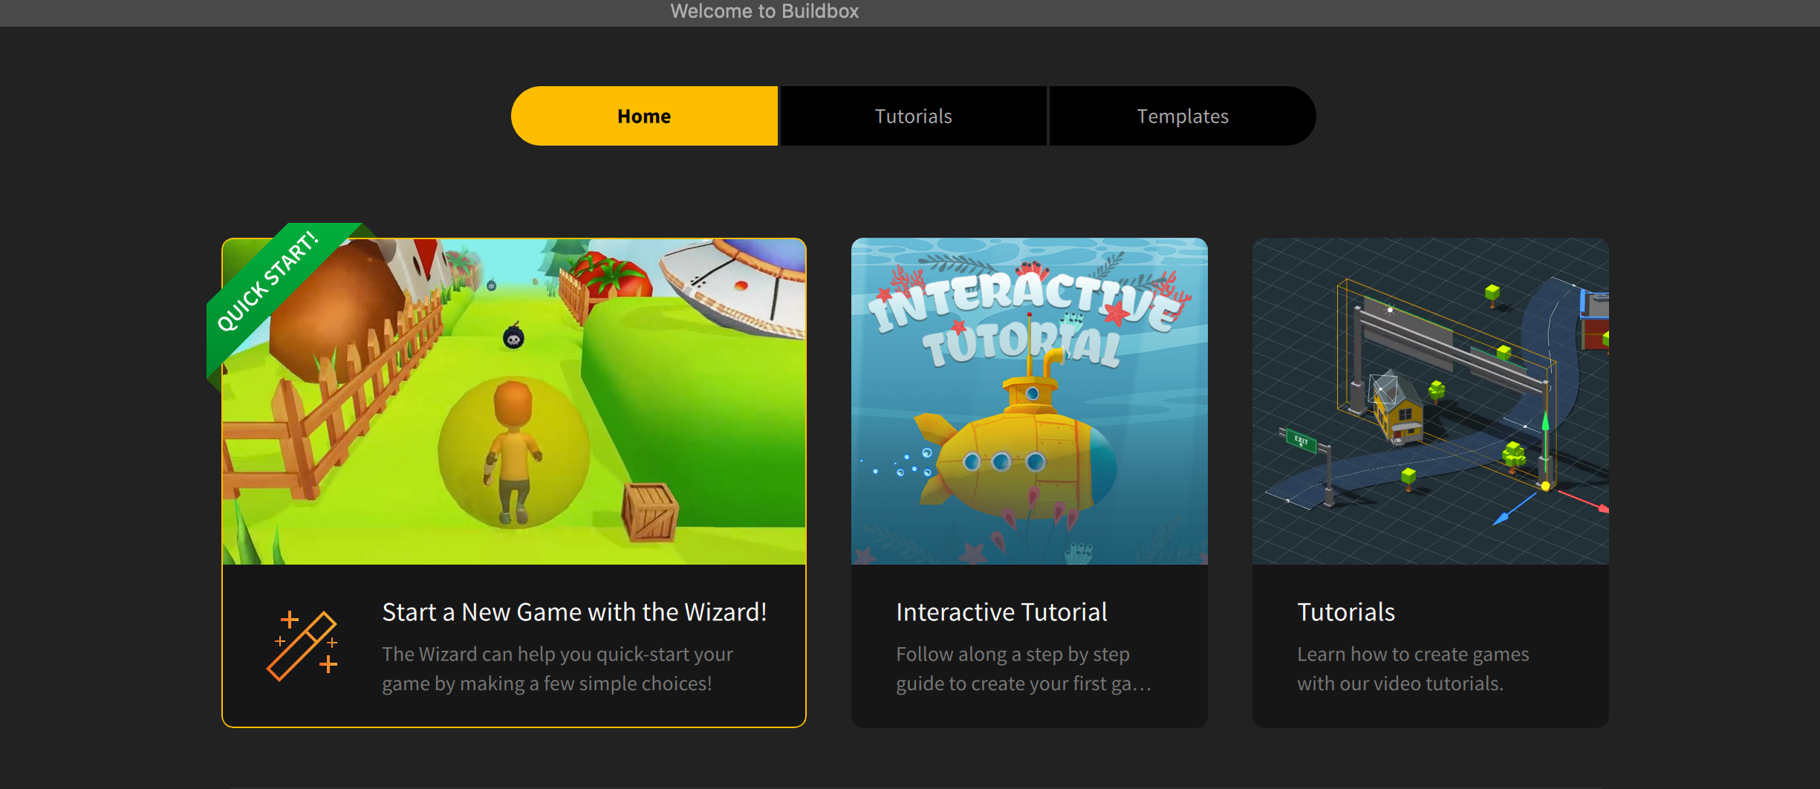Click the skull bomb in game preview

(513, 338)
